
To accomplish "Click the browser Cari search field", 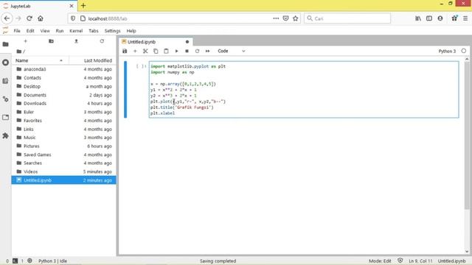I will coord(347,18).
